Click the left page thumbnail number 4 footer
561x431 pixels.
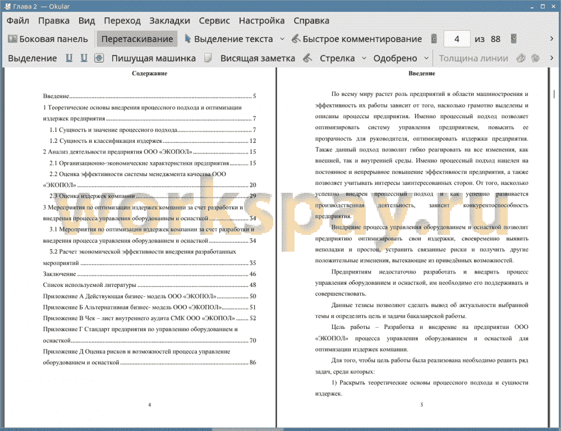coord(150,405)
